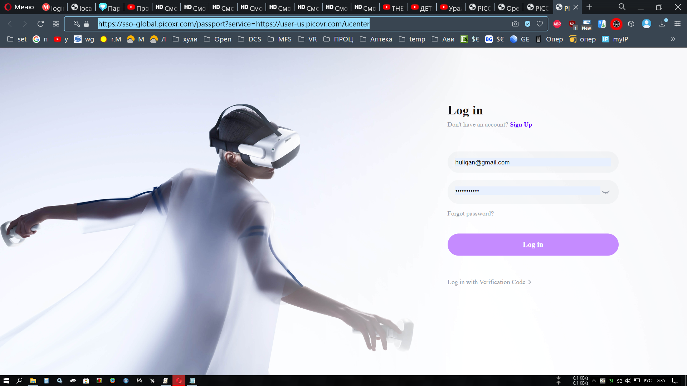Switch to the THE YouTube tab
Image resolution: width=687 pixels, height=386 pixels.
pyautogui.click(x=393, y=8)
